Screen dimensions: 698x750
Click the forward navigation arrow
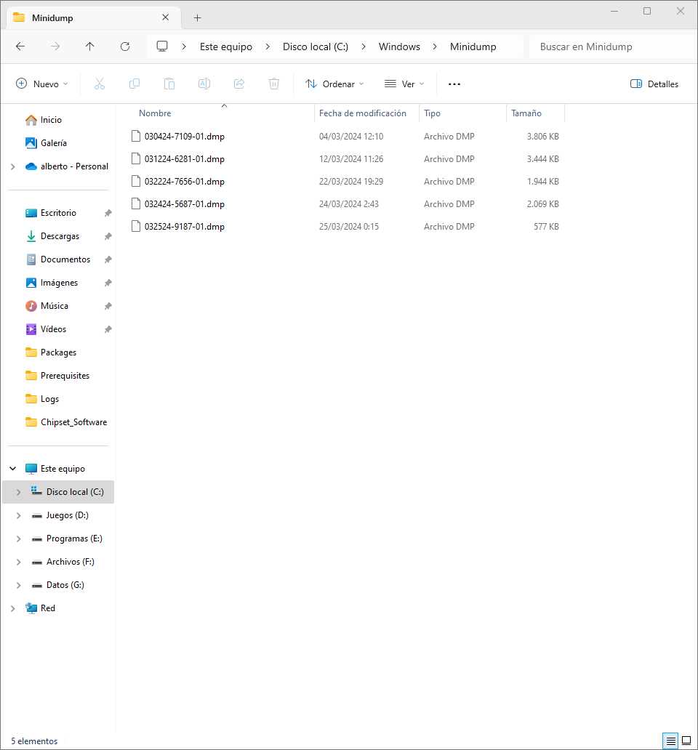pyautogui.click(x=55, y=47)
